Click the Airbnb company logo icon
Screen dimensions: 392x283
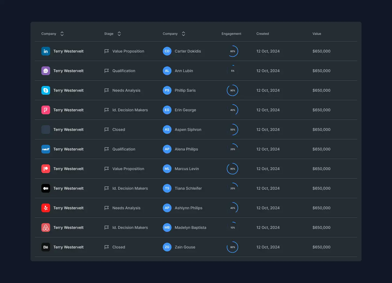(x=46, y=227)
